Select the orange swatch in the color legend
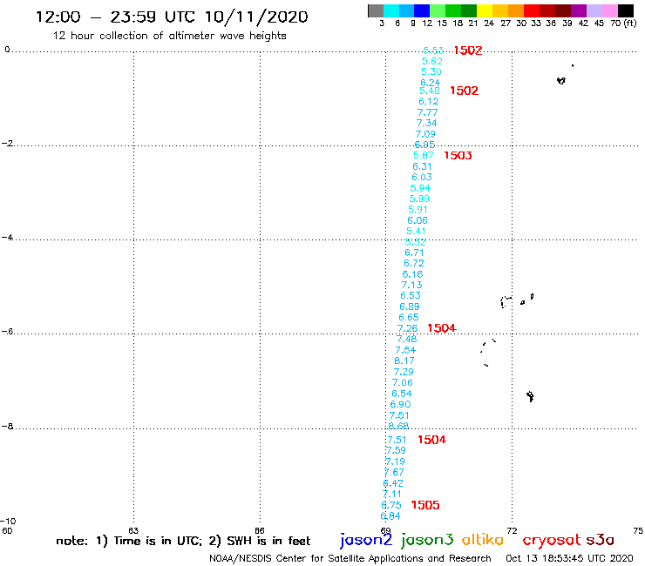This screenshot has width=645, height=566. 516,10
